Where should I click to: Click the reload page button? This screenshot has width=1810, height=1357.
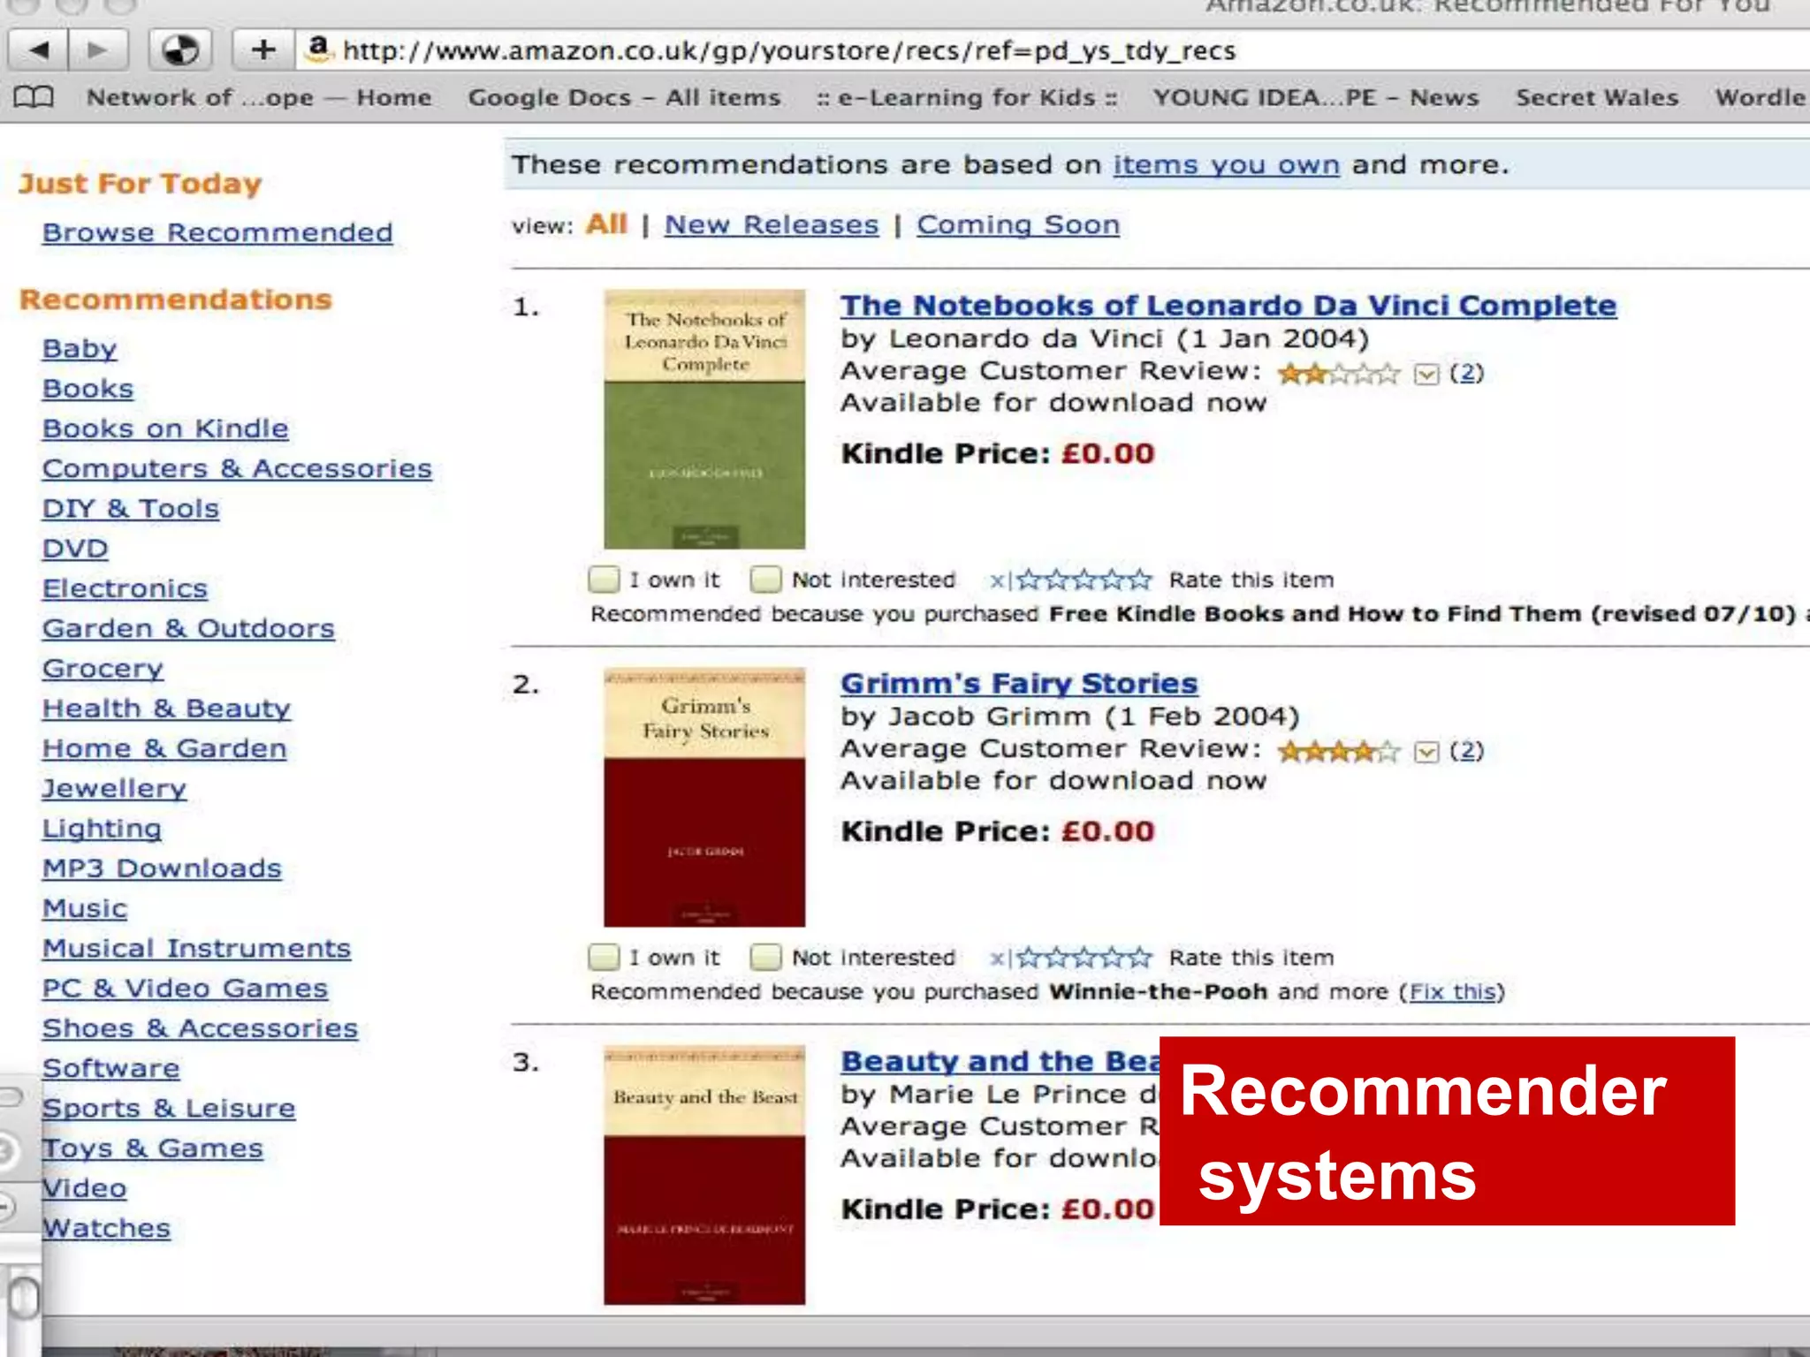tap(180, 50)
